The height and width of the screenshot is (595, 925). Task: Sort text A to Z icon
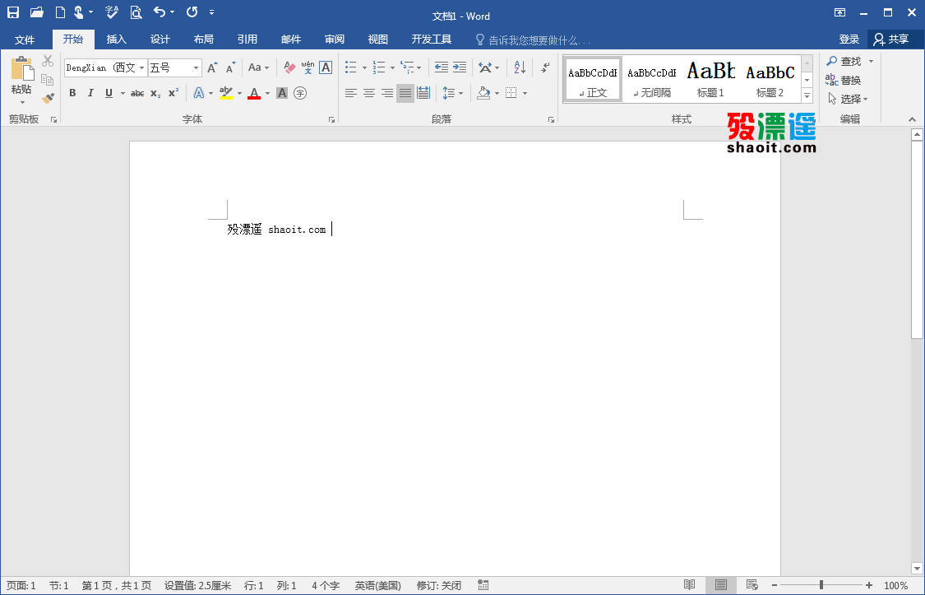pyautogui.click(x=520, y=67)
